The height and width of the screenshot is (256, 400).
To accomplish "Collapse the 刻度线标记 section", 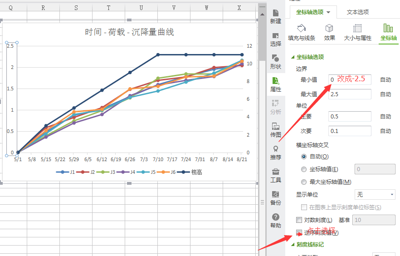I will [x=293, y=245].
